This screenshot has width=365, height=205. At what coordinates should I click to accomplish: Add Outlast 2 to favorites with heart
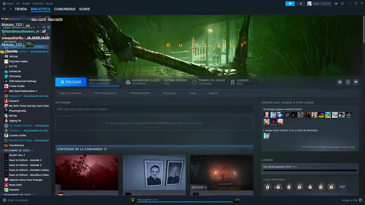point(356,82)
